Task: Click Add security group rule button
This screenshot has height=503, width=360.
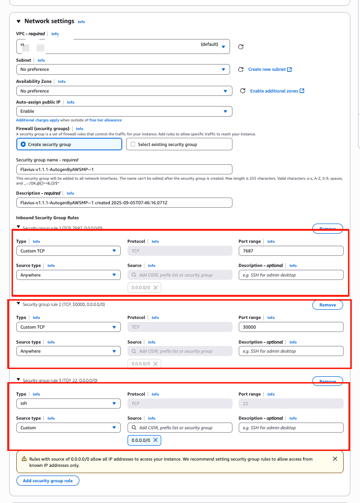Action: pos(48,480)
